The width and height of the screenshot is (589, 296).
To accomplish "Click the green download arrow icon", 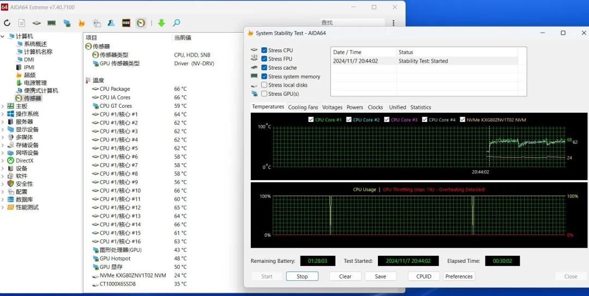I will (x=161, y=23).
